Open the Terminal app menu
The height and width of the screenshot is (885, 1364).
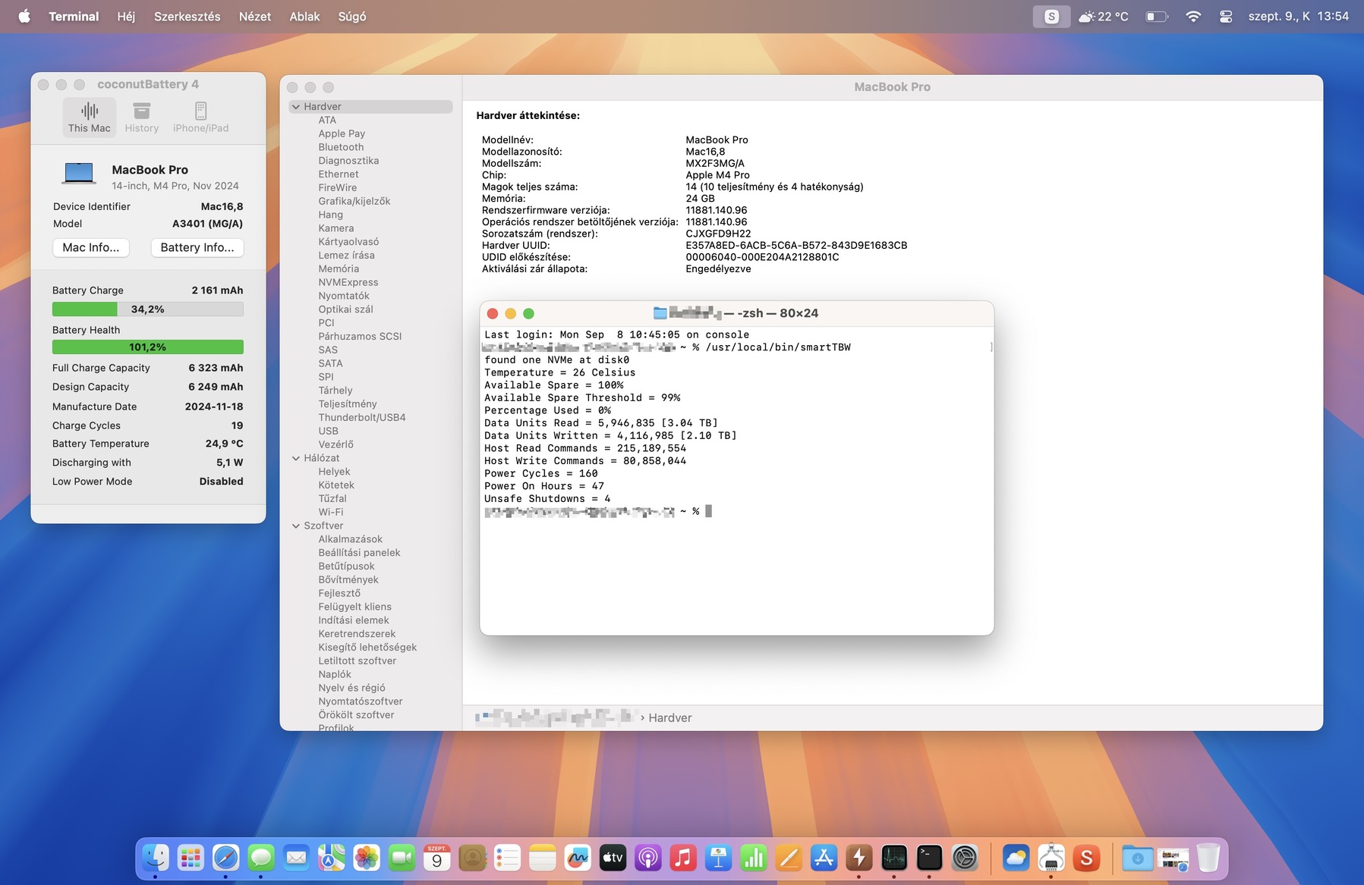coord(74,16)
